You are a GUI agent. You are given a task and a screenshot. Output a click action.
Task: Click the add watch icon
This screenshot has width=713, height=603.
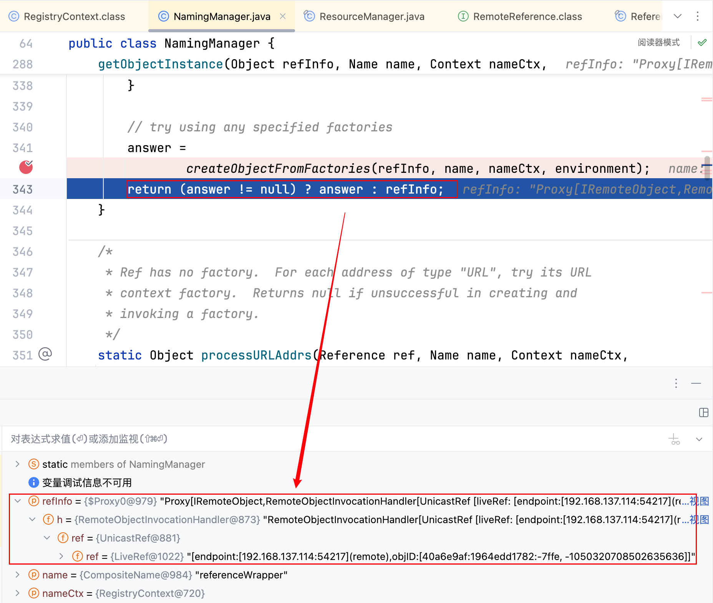click(674, 439)
